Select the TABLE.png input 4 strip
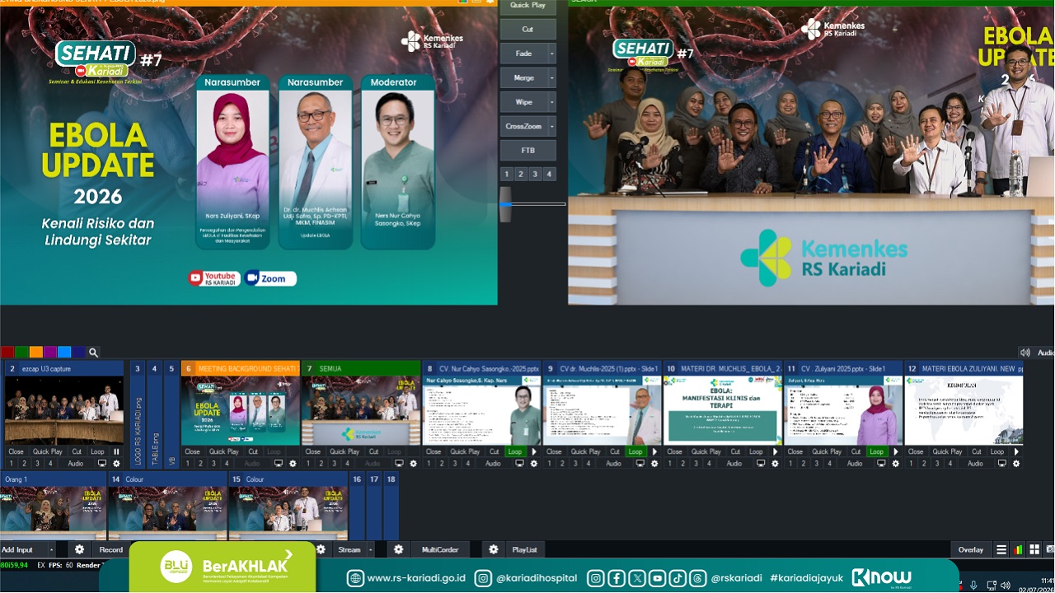Image resolution: width=1055 pixels, height=593 pixels. coord(154,415)
